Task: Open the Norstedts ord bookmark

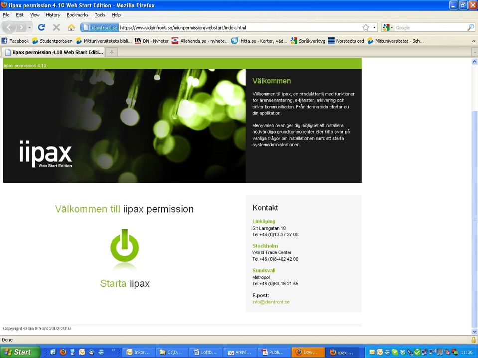Action: (x=346, y=41)
